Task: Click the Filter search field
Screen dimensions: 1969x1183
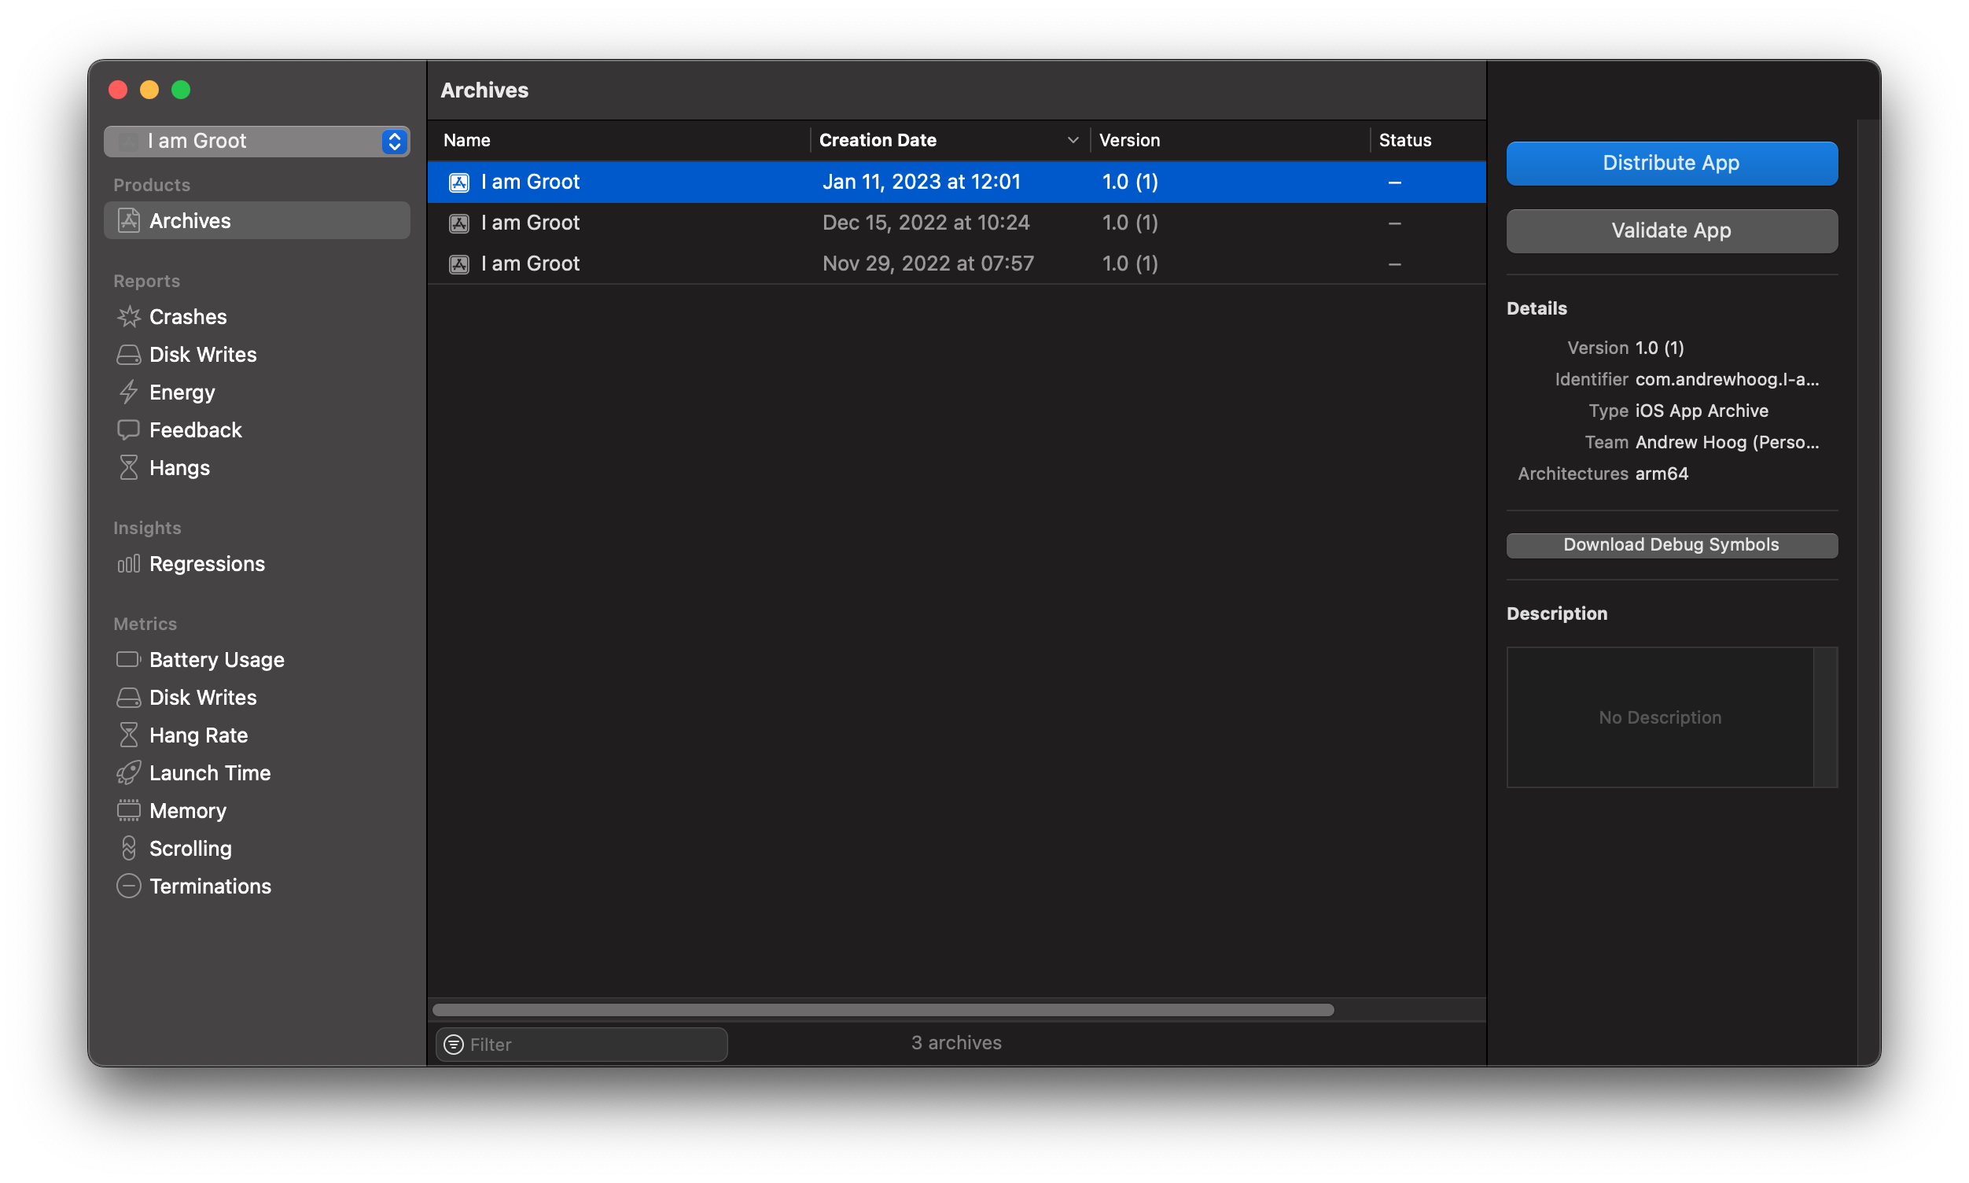Action: [x=581, y=1045]
